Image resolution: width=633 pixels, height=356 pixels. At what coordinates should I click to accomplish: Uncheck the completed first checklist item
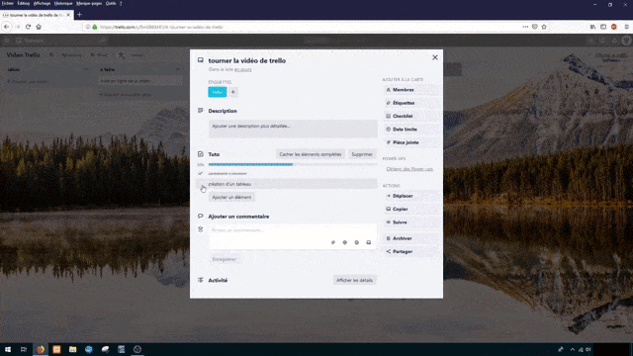pyautogui.click(x=200, y=174)
